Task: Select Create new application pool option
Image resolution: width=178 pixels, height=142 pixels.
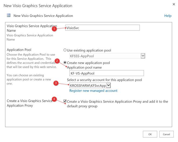Action: (x=65, y=63)
